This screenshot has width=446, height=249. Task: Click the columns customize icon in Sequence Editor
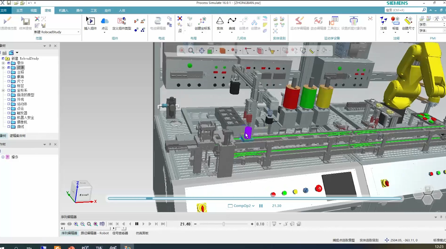(102, 224)
